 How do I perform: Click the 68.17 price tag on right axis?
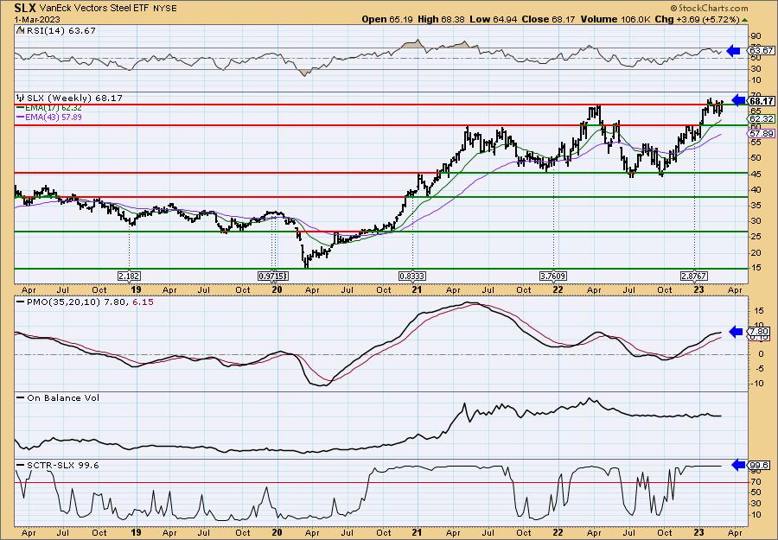pyautogui.click(x=762, y=101)
